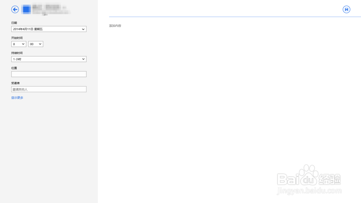This screenshot has width=361, height=203.
Task: Open the start minute dropdown showing 00
Action: pyautogui.click(x=36, y=44)
